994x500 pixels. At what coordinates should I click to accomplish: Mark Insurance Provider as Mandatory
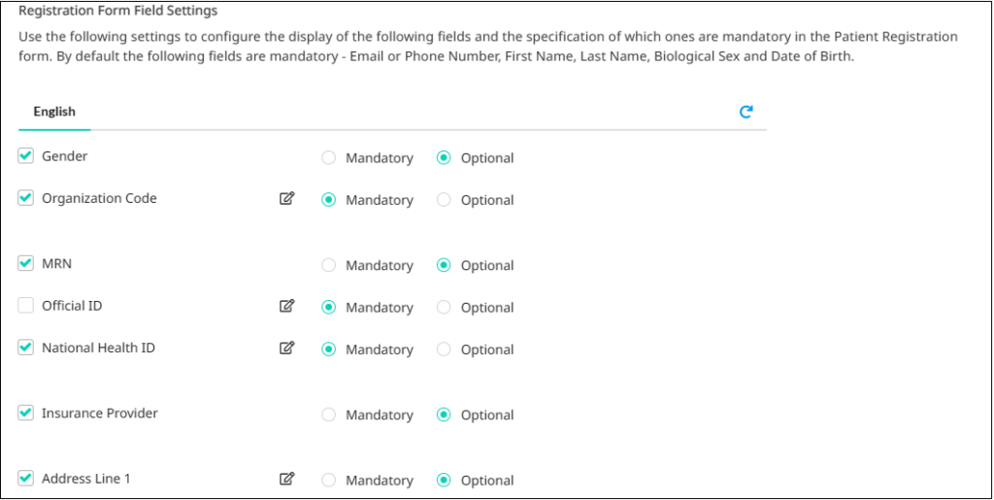coord(328,416)
